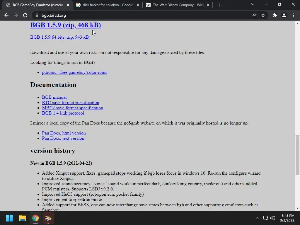
Task: Open a new tab with plus button
Action: point(219,5)
